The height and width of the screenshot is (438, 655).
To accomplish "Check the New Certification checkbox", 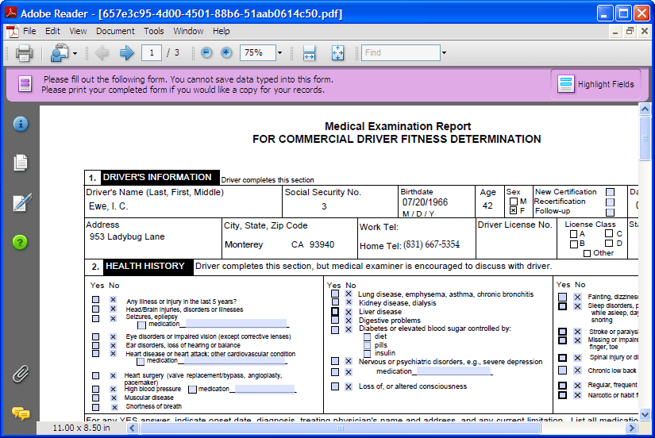I will click(611, 192).
